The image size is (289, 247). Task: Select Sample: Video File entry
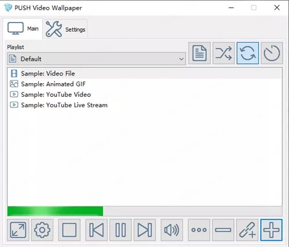coord(145,73)
